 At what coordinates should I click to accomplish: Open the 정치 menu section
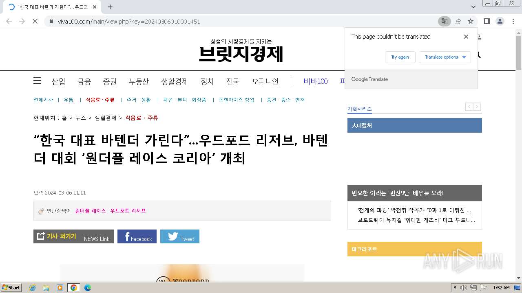[x=207, y=81]
